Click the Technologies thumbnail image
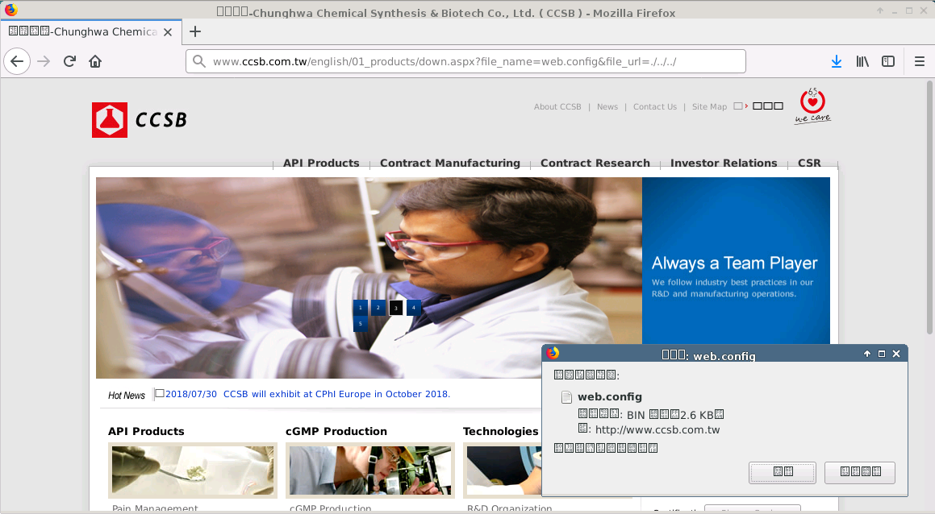935x514 pixels. point(502,470)
